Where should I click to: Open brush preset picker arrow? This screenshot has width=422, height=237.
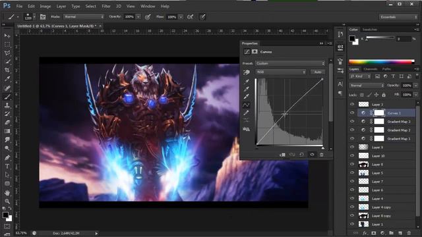coord(34,17)
